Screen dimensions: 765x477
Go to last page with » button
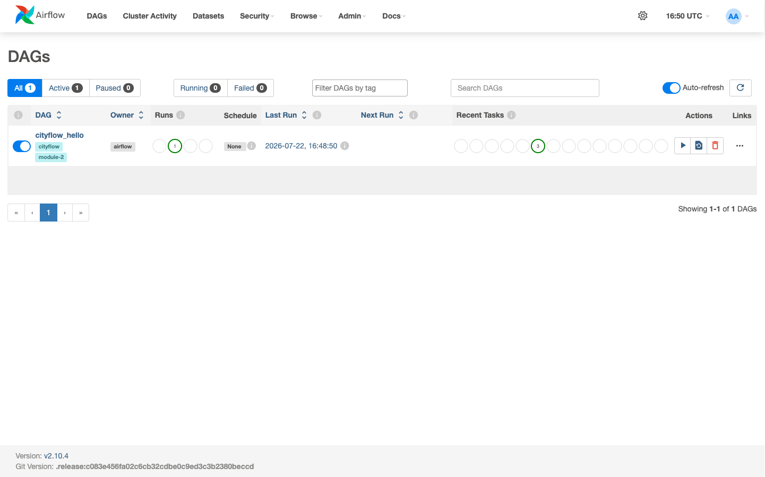point(81,213)
